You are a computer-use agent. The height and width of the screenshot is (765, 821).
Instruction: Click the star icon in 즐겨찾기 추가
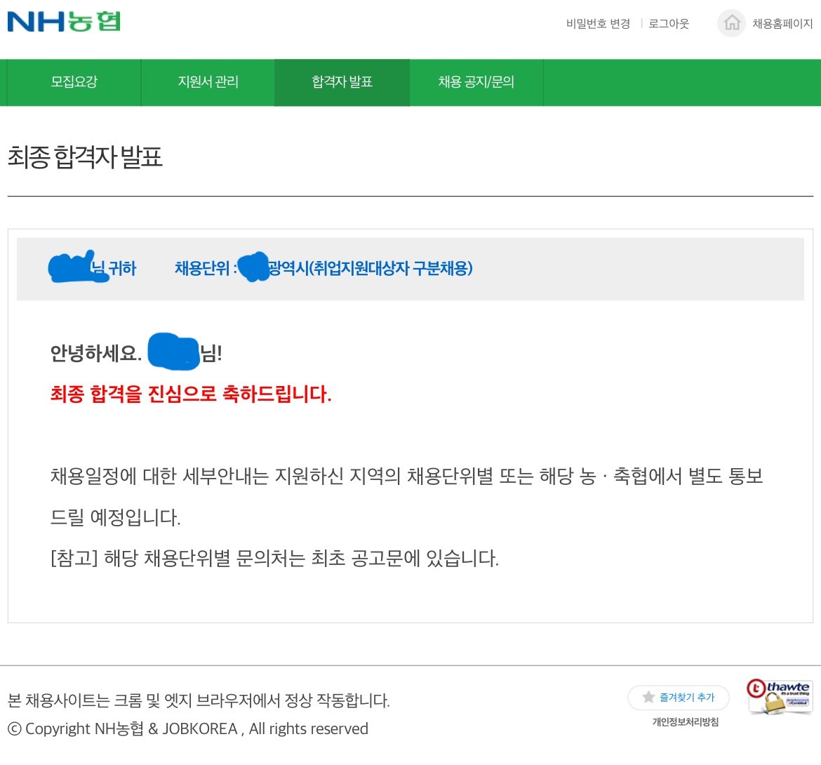click(x=648, y=697)
